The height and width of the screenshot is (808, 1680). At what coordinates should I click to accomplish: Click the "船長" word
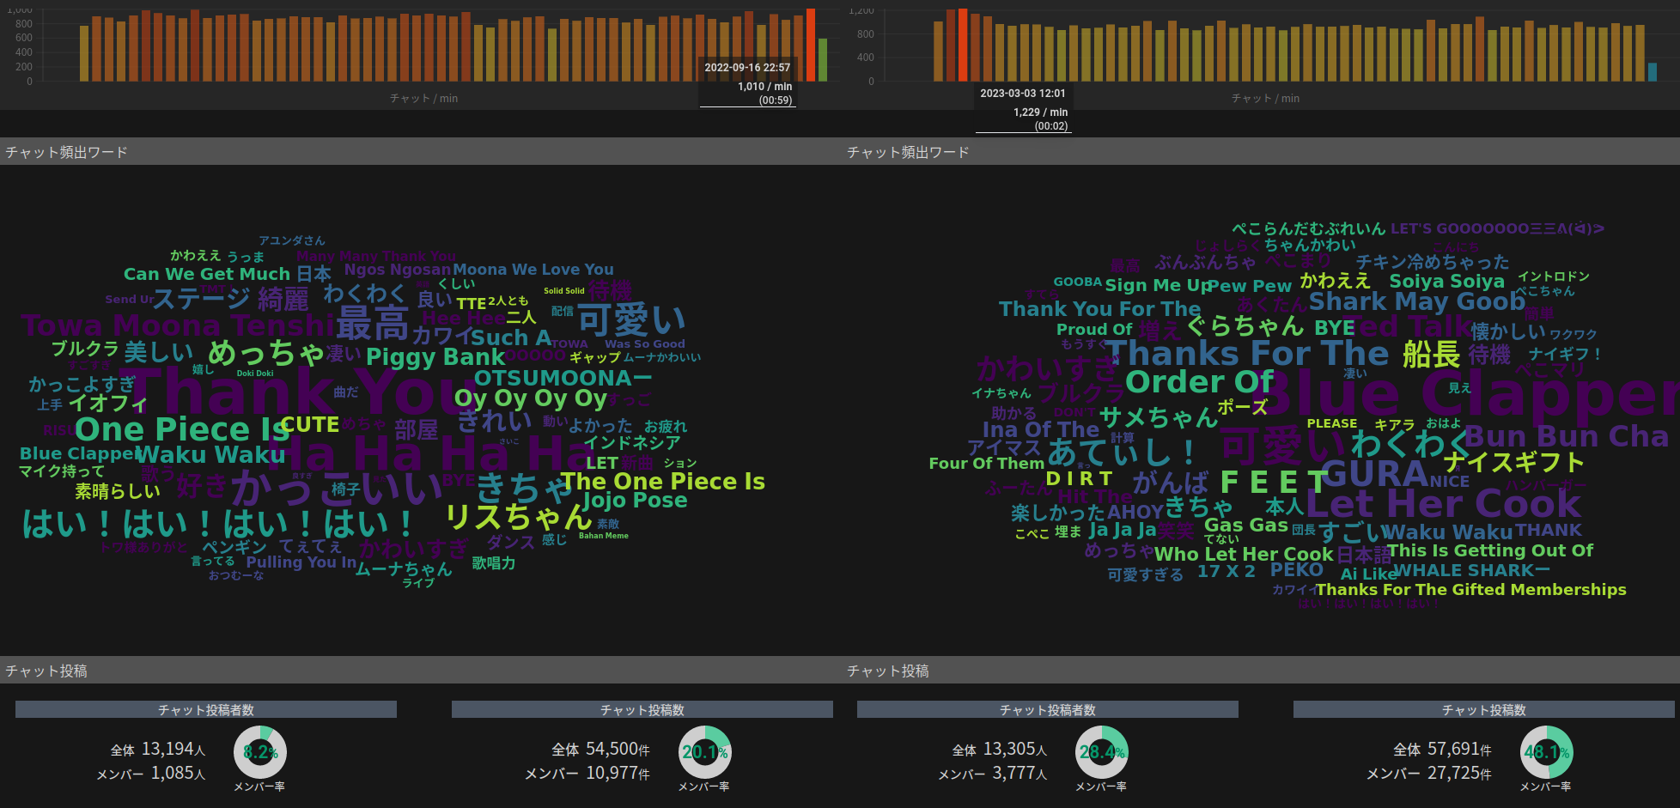coord(1432,354)
